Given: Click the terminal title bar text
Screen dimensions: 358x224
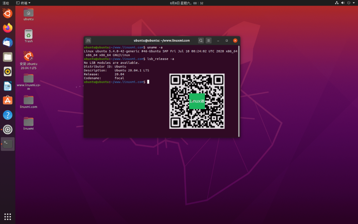Looking at the screenshot, I should tap(162, 40).
